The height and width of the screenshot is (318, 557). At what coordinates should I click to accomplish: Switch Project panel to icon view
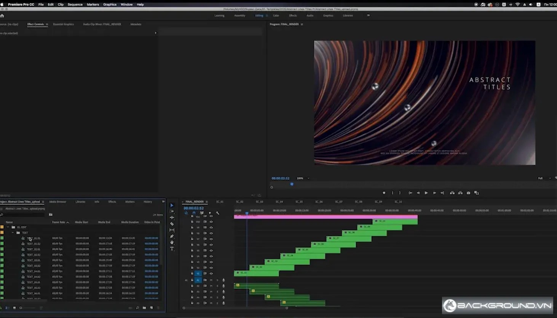click(14, 308)
